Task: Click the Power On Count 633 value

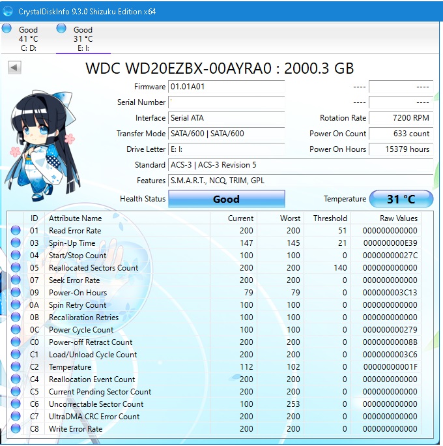Action: point(401,134)
